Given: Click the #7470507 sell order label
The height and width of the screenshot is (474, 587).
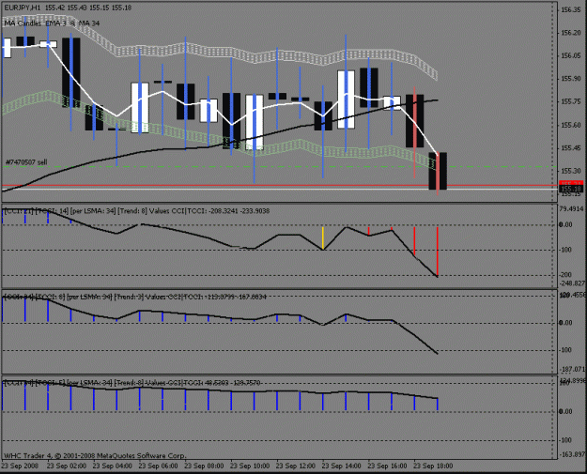Looking at the screenshot, I should [26, 162].
